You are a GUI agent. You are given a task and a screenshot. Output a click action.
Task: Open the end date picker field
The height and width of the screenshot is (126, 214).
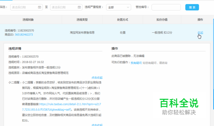coord(66,7)
